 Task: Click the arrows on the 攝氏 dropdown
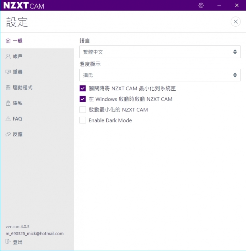click(x=235, y=75)
